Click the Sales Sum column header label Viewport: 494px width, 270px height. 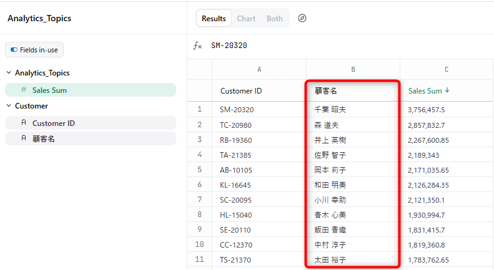(425, 90)
